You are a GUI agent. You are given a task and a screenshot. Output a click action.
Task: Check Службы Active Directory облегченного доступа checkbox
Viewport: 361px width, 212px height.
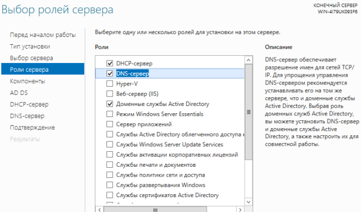click(x=110, y=134)
